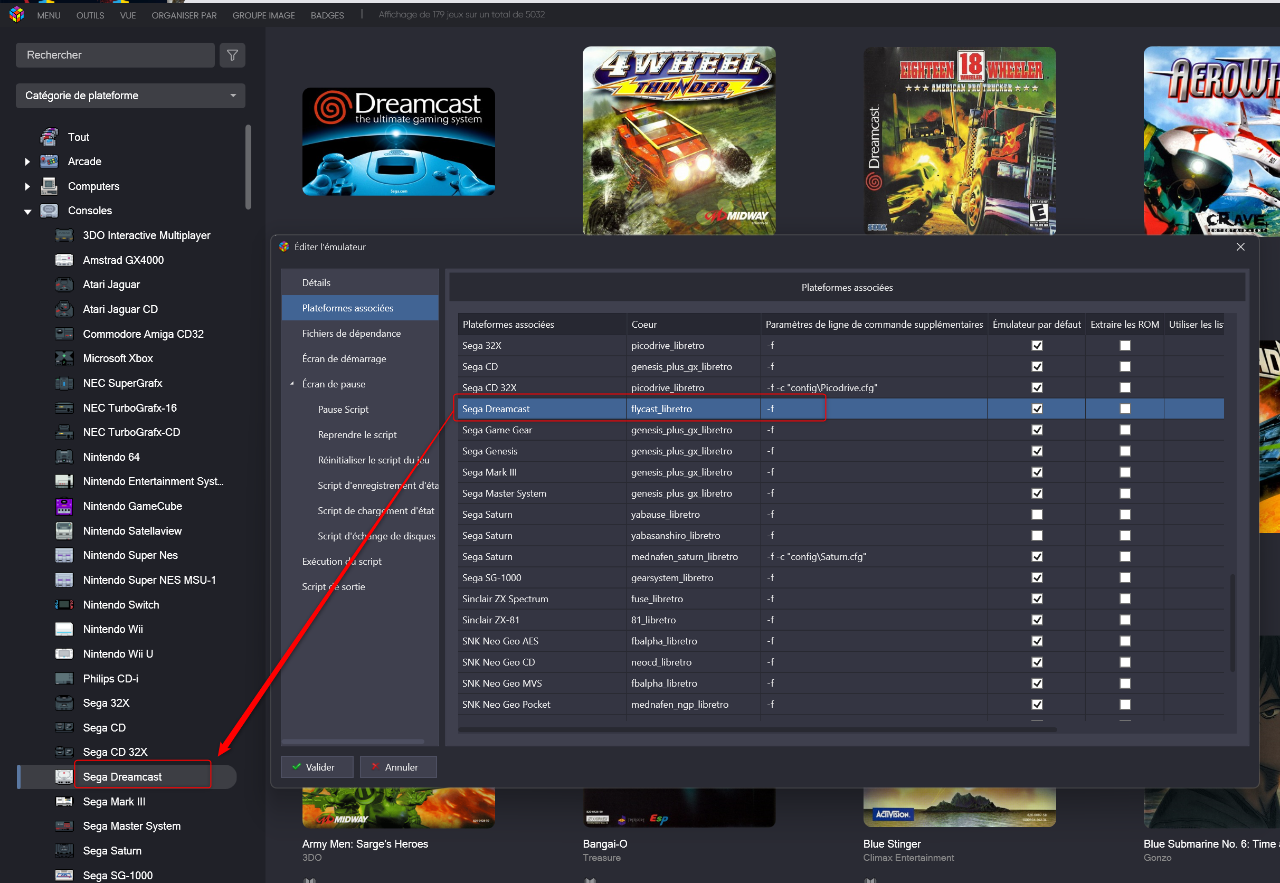The height and width of the screenshot is (883, 1280).
Task: Select the Atari Jaguar CD icon
Action: tap(64, 309)
